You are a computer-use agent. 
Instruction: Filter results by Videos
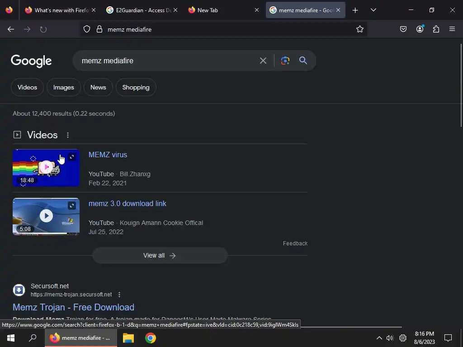click(27, 87)
